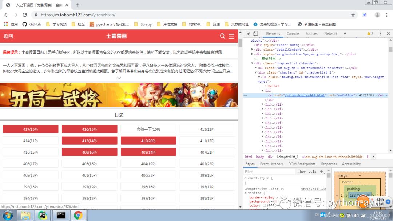Collapse the first expanded li node

[x=263, y=91]
